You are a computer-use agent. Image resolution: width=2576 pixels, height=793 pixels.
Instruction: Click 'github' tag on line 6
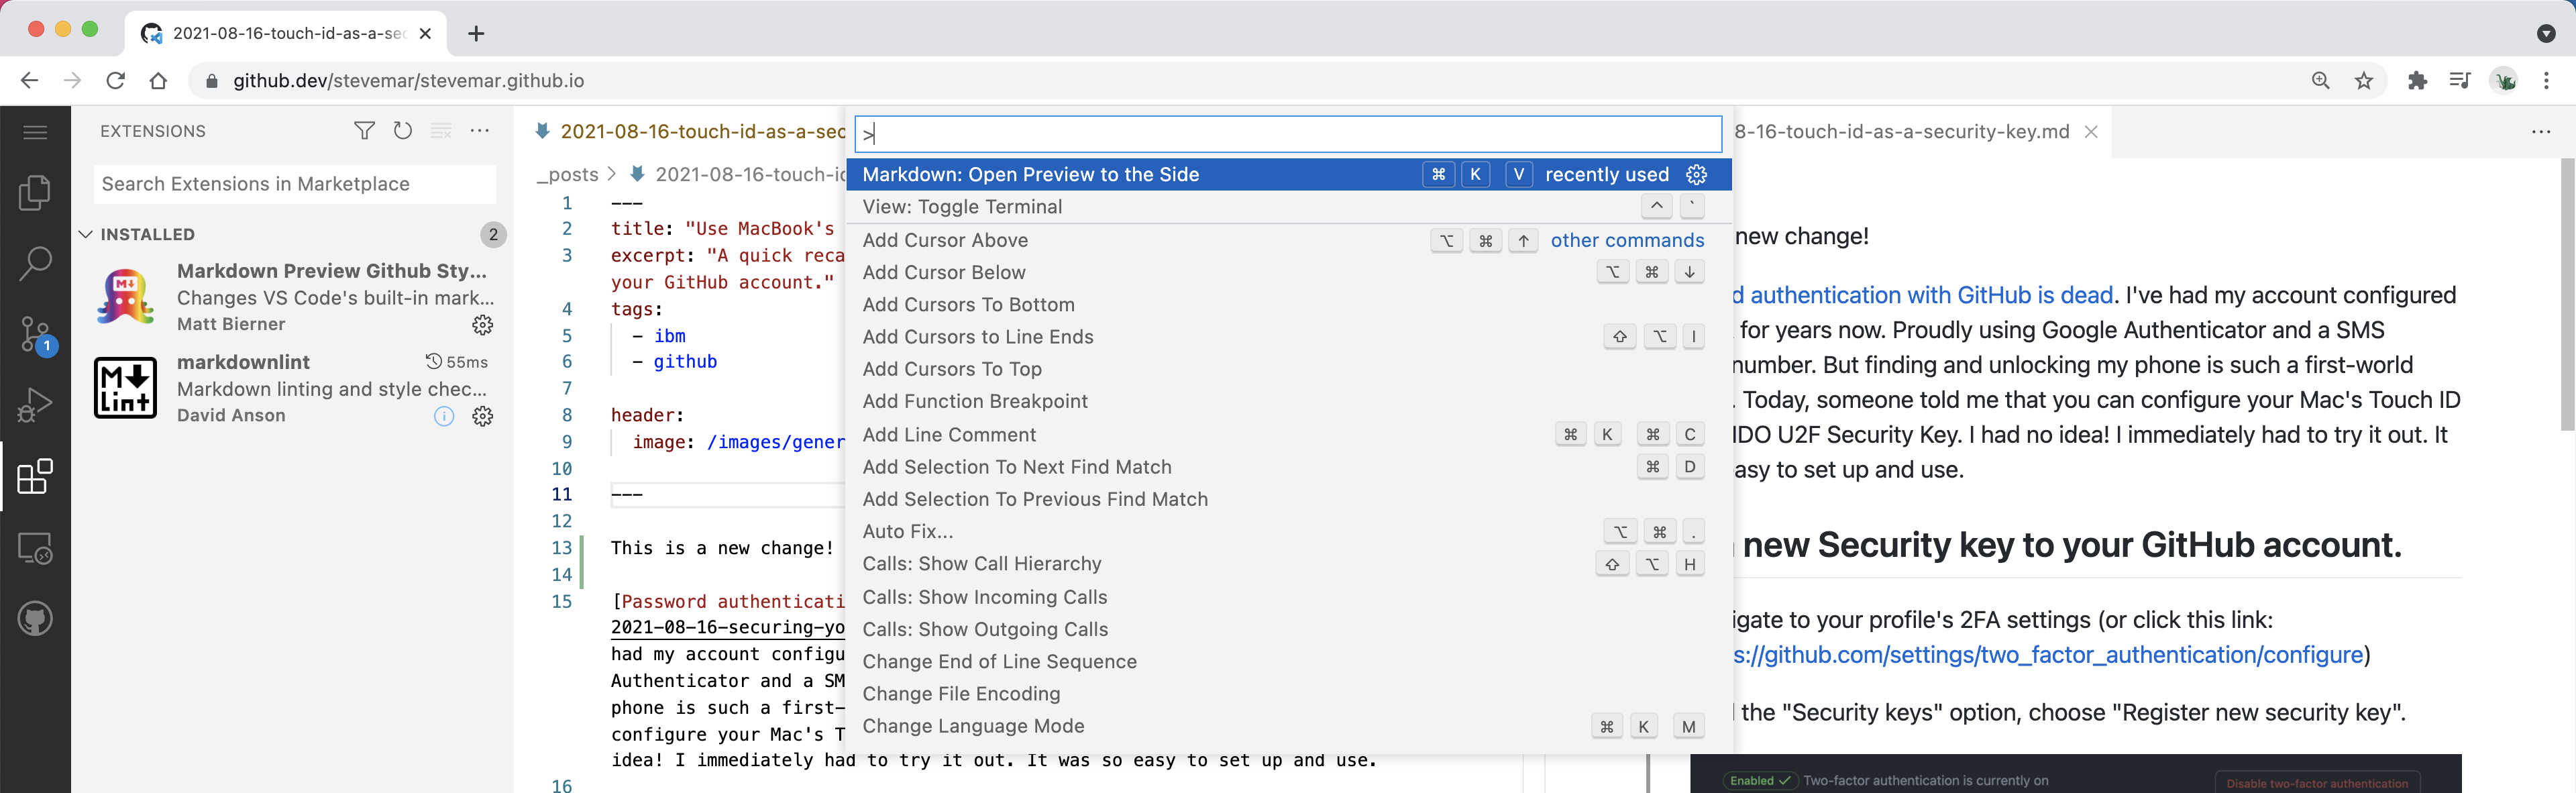click(685, 362)
